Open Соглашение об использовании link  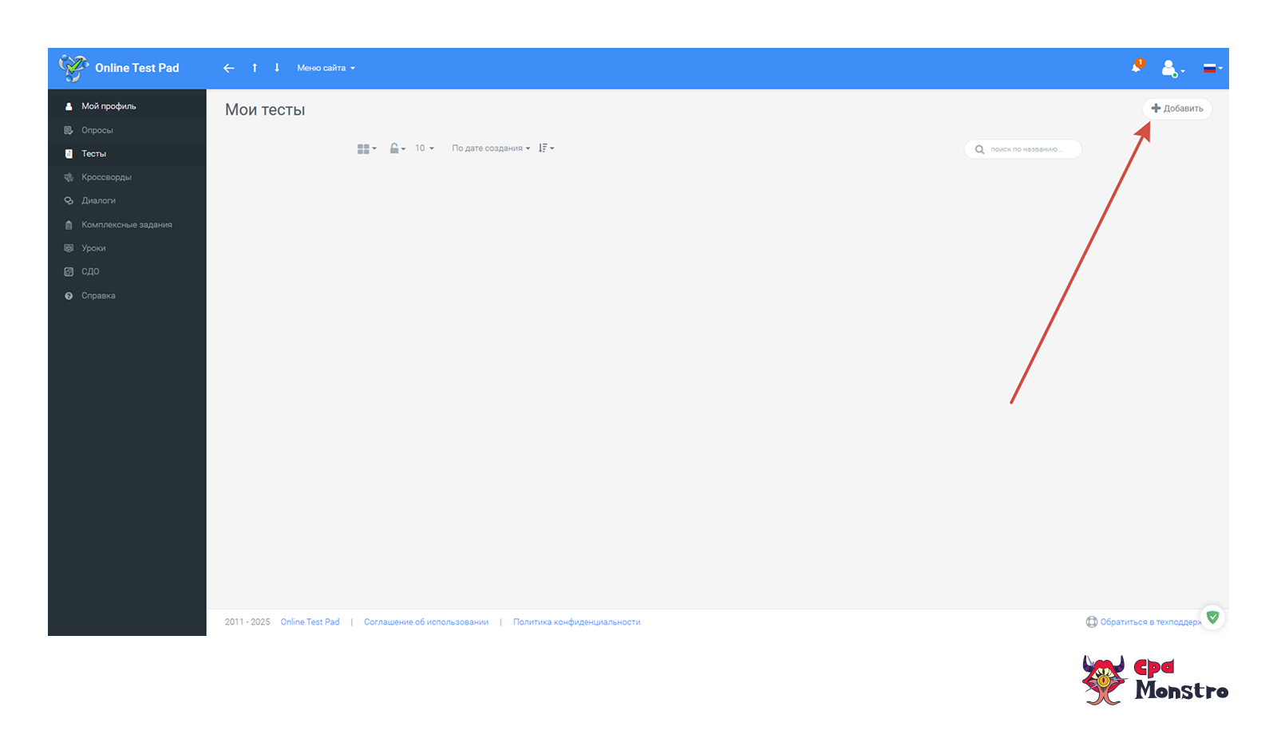(426, 622)
